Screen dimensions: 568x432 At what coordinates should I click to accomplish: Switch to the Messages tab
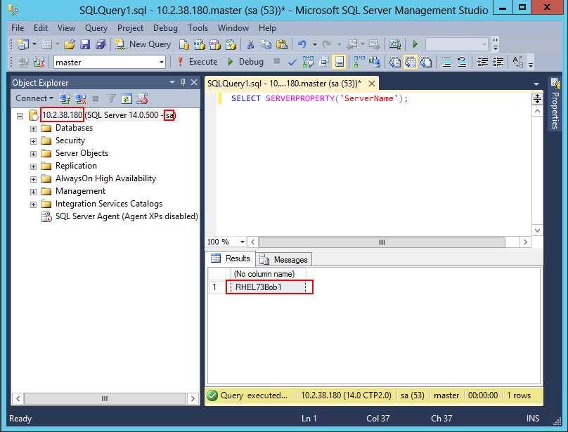(x=285, y=260)
